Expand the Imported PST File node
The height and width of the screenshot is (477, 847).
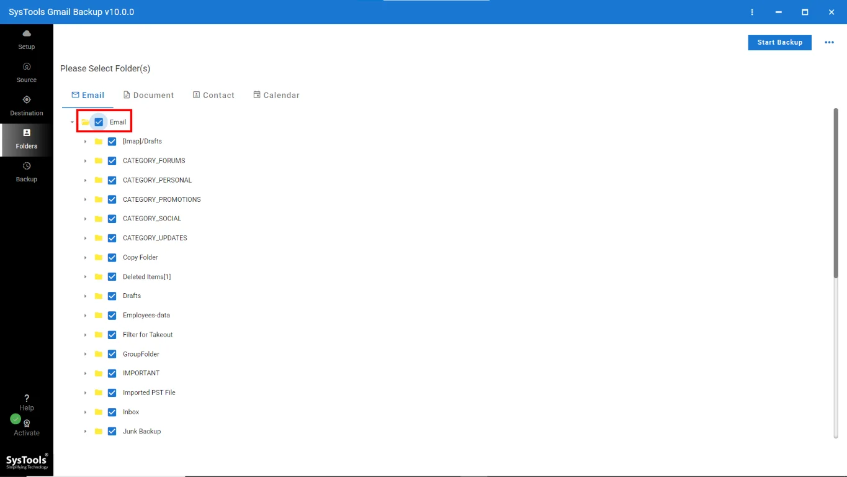point(86,393)
